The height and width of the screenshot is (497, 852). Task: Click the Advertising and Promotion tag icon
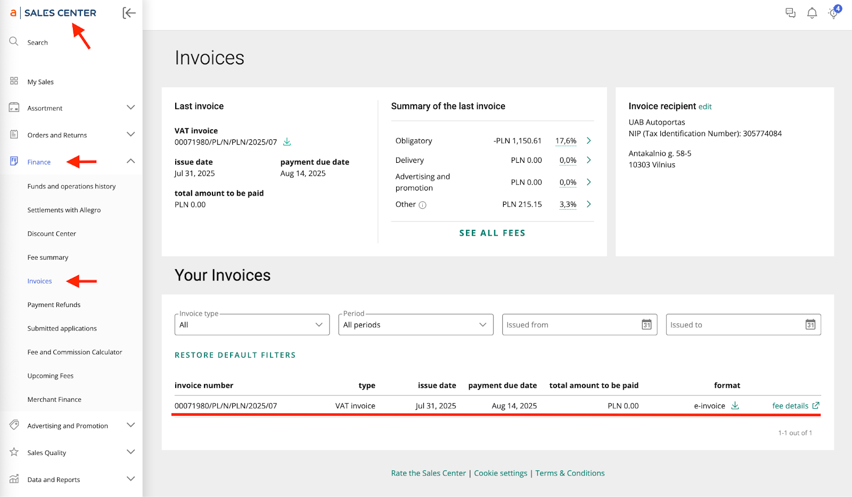(14, 425)
